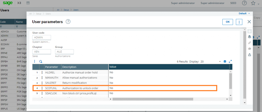Click the share/export icon in sidebar
The width and height of the screenshot is (262, 112).
click(249, 54)
